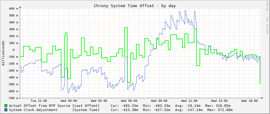Select the 'Max: 572.68m' value
Screen dimensions: 270x114
click(220, 110)
